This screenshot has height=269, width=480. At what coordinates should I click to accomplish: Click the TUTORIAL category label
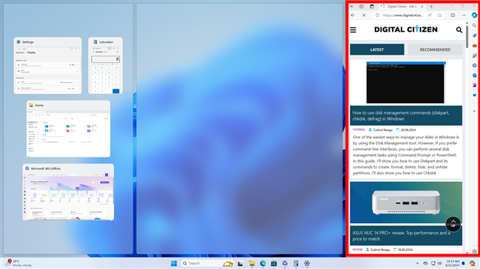click(359, 129)
